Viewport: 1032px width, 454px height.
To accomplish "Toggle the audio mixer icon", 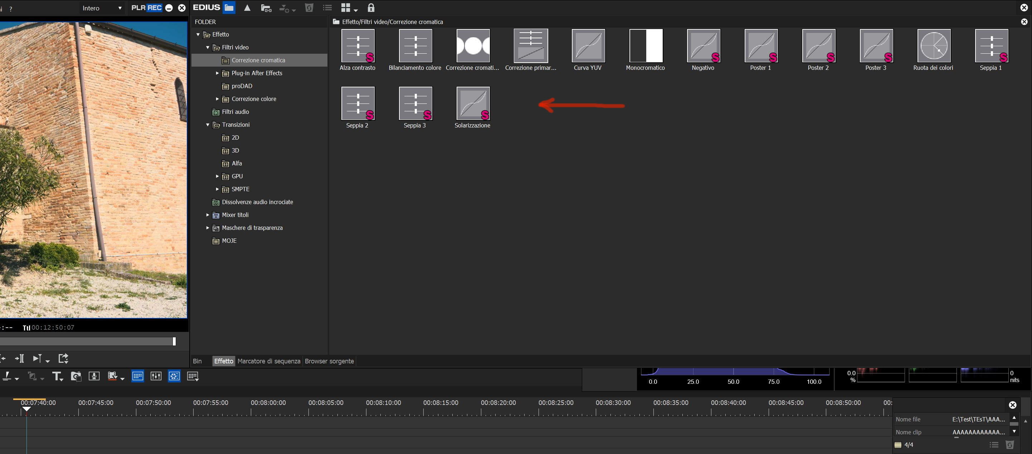I will tap(156, 376).
